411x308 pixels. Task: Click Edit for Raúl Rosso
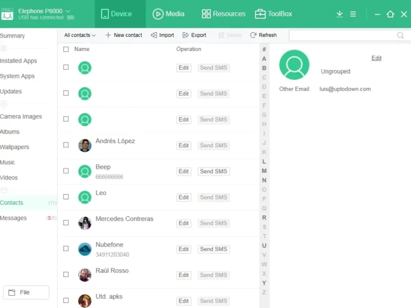click(x=183, y=275)
